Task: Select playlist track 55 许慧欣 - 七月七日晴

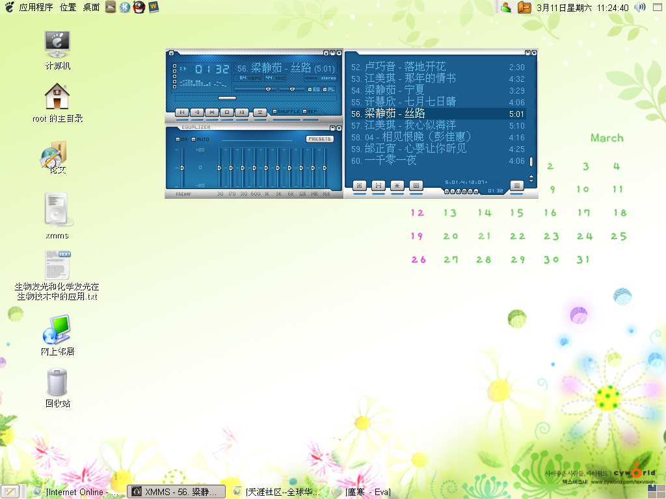Action: pyautogui.click(x=438, y=102)
